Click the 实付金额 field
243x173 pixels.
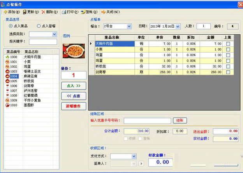(x=225, y=139)
